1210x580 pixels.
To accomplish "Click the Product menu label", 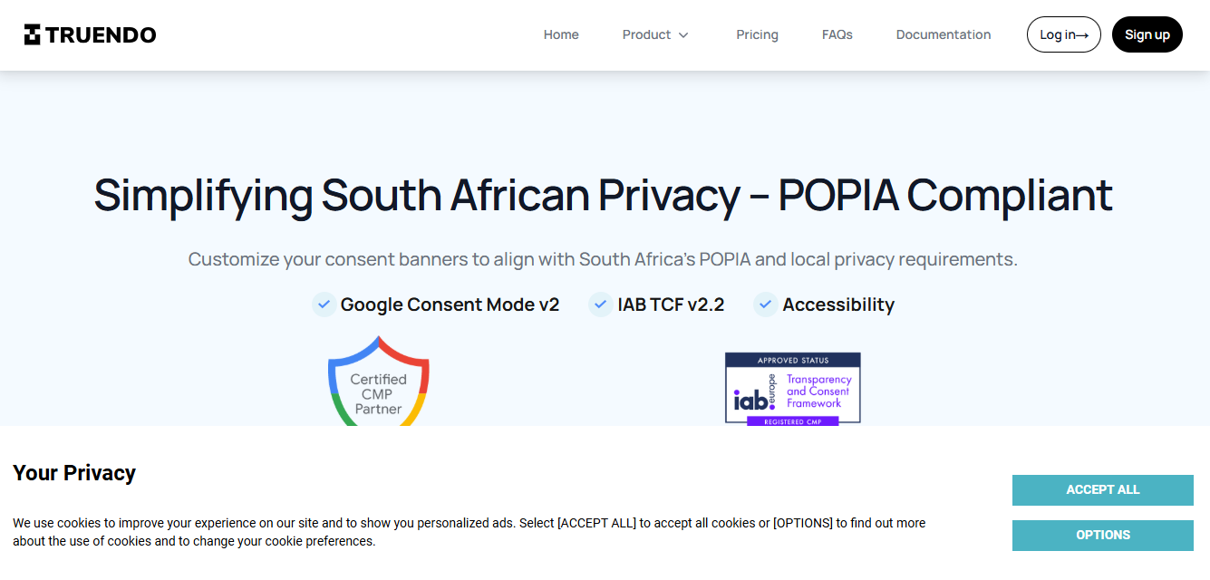I will pos(646,34).
